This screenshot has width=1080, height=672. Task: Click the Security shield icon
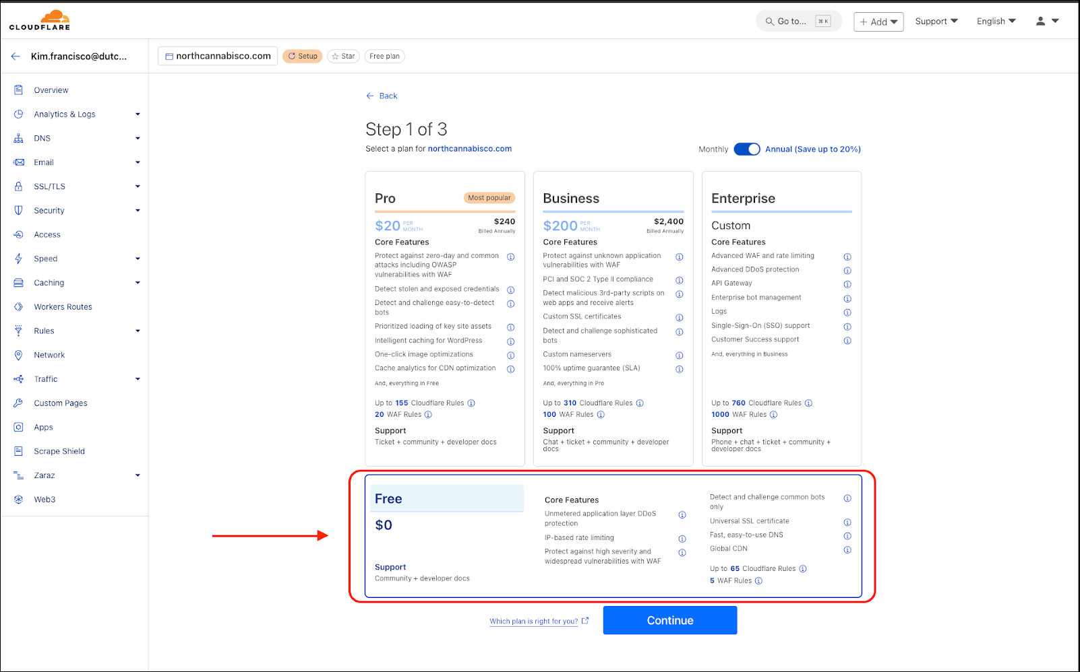click(x=19, y=211)
